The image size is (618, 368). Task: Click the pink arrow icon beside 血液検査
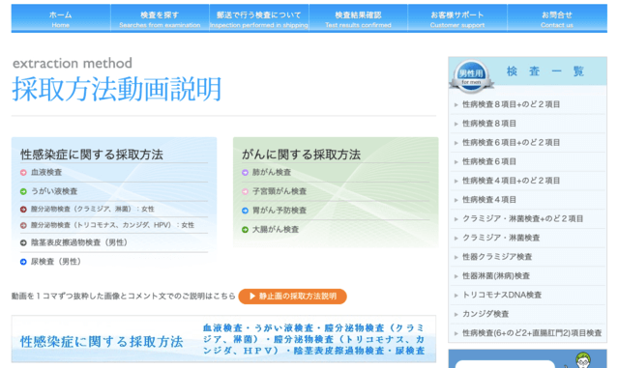pos(23,172)
